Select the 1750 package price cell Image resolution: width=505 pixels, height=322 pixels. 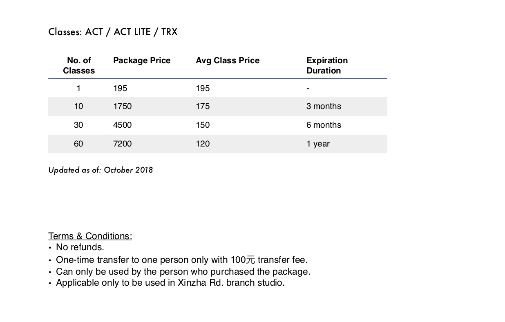(123, 107)
